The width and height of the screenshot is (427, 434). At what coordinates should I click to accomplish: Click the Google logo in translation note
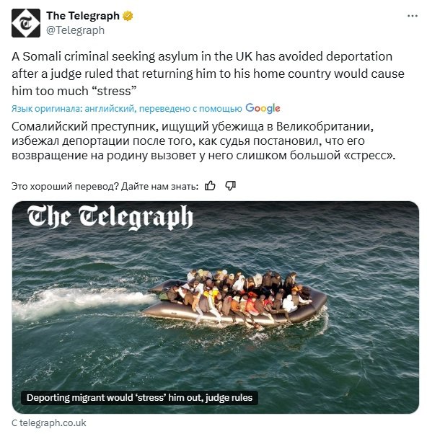[x=263, y=108]
